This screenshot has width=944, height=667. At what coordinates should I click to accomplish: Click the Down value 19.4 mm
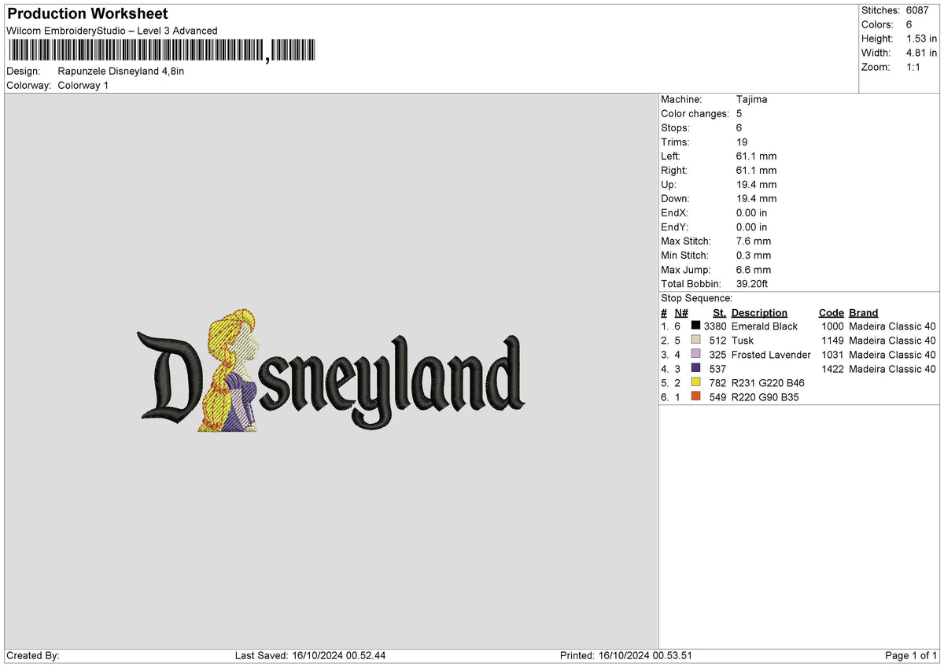pos(756,198)
